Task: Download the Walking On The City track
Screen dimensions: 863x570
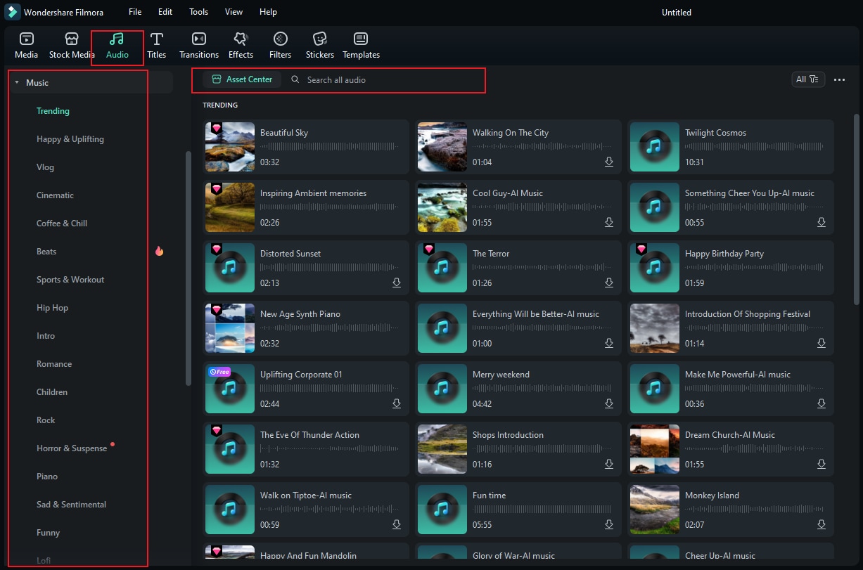Action: pyautogui.click(x=609, y=162)
